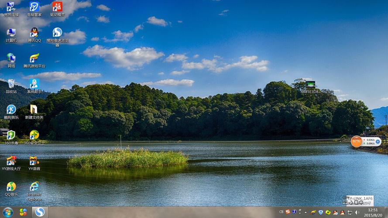Open the taskbar clock showing 12:51

[373, 212]
